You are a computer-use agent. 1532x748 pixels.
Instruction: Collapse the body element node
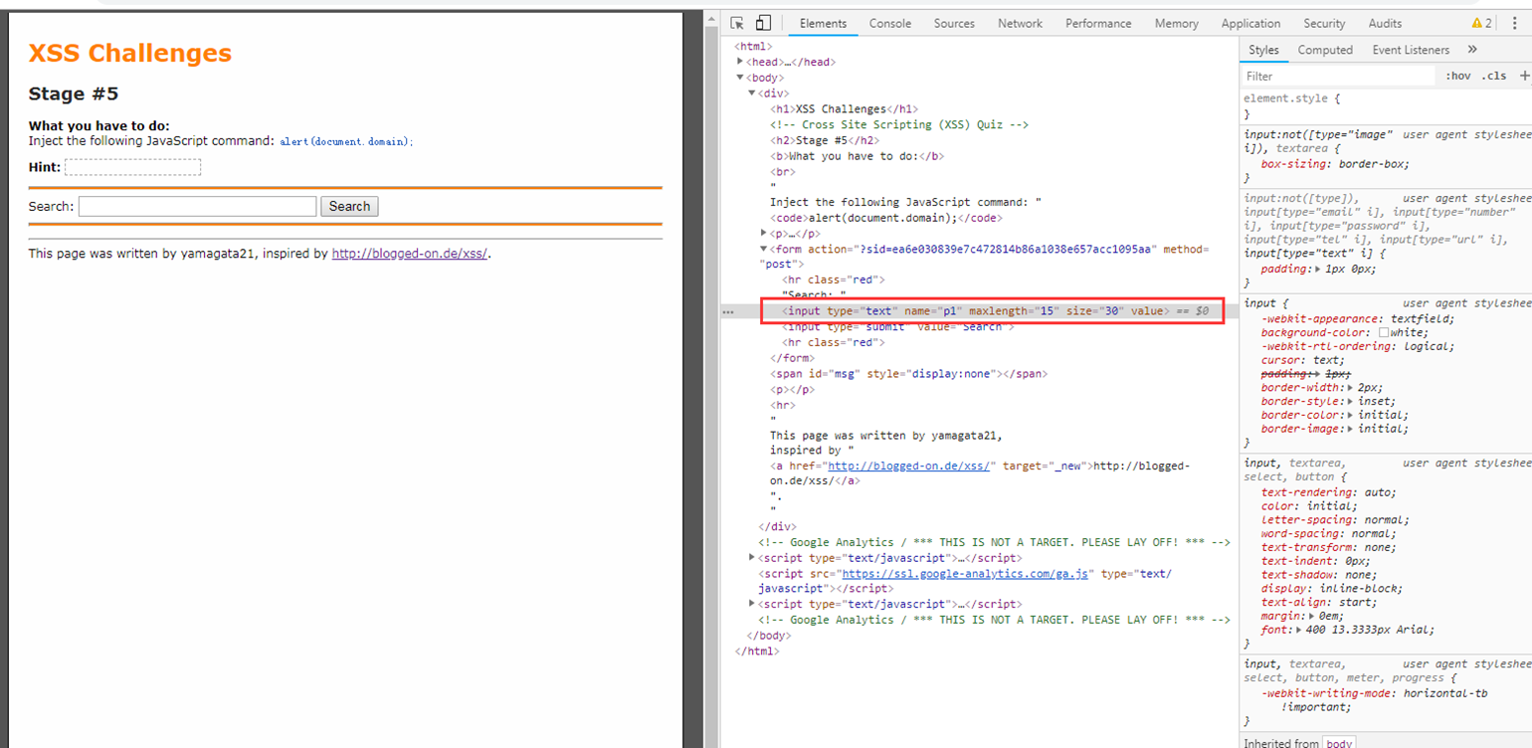tap(739, 78)
